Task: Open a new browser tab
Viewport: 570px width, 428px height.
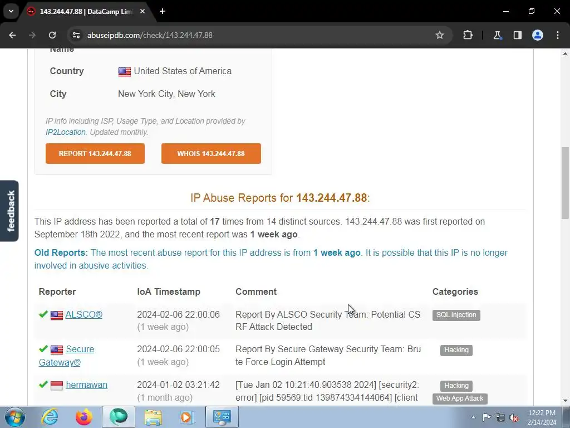Action: [x=163, y=11]
